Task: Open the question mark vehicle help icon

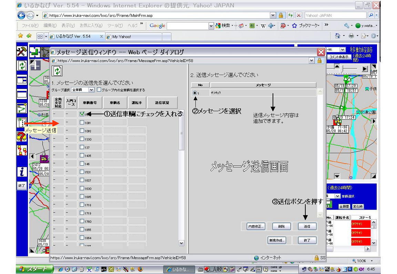Action: point(22,137)
